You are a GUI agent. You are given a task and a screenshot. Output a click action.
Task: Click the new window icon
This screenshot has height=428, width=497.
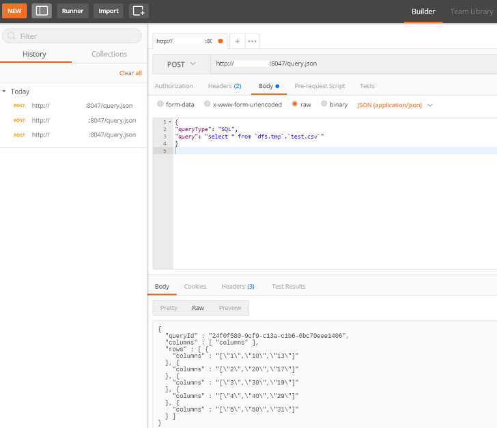coord(139,11)
